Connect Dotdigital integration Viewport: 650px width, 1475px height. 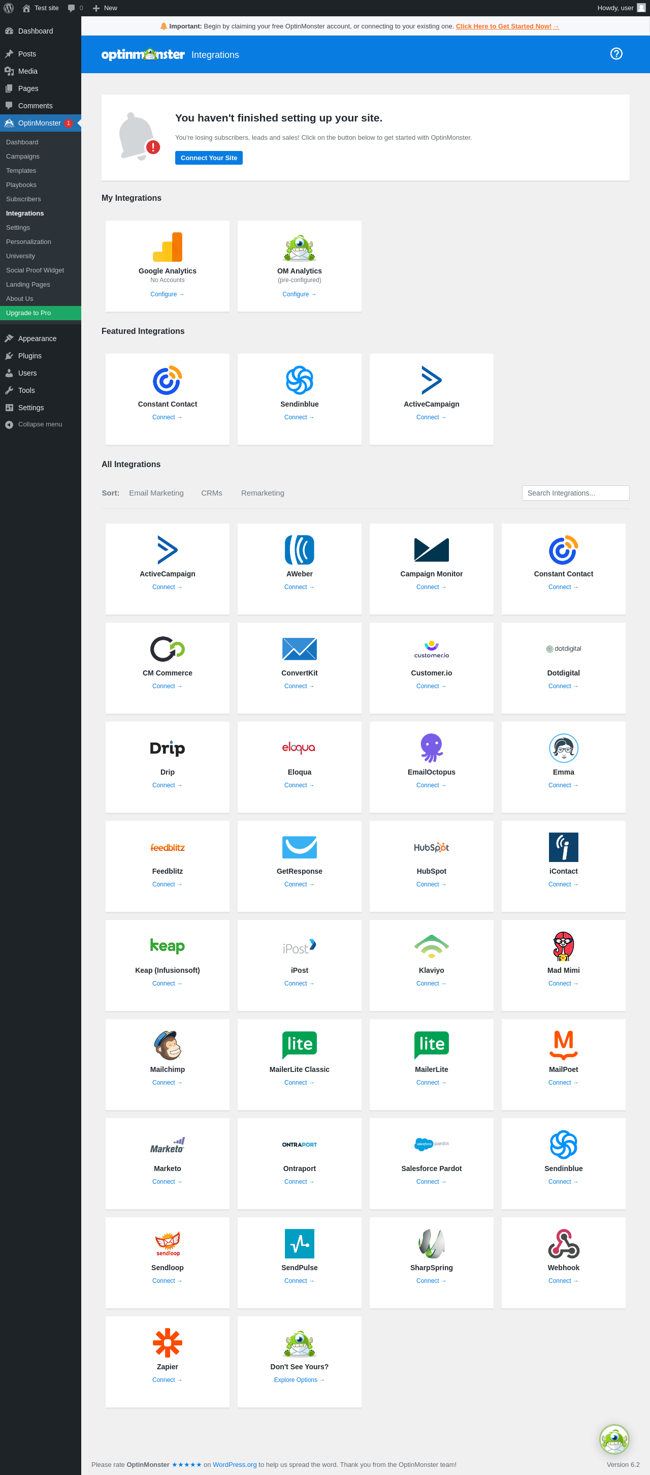coord(563,686)
